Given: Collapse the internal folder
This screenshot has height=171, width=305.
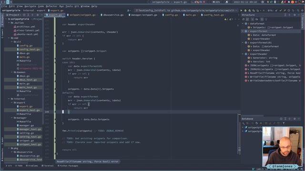Looking at the screenshot, I should 9,99.
